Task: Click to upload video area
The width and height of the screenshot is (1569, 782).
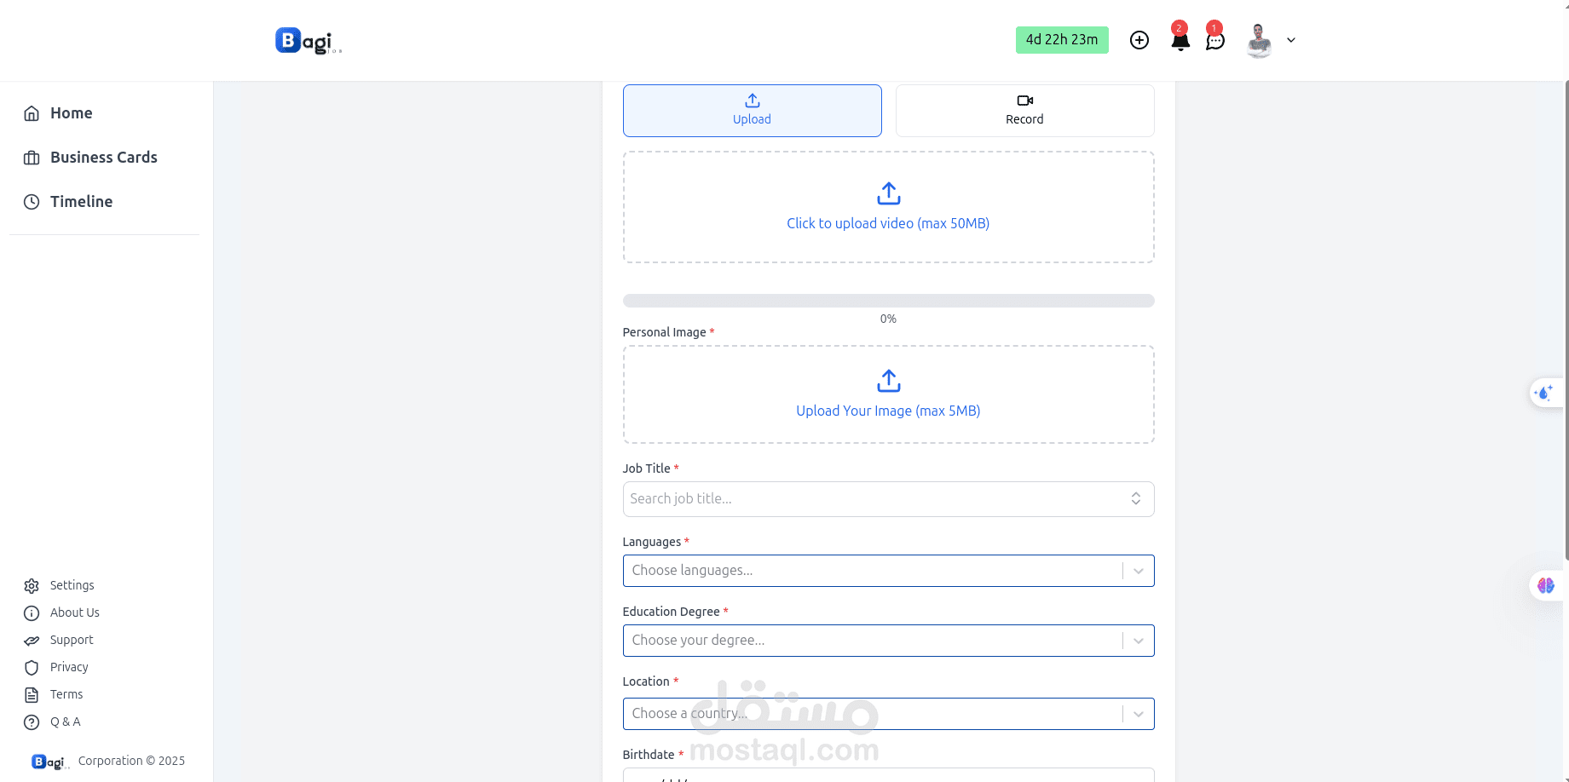Action: tap(888, 207)
